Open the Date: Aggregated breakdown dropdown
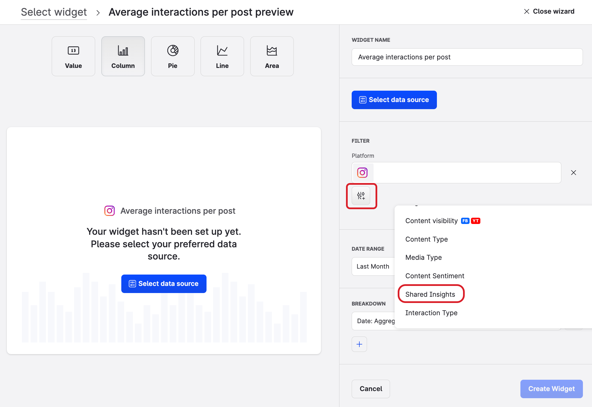592x407 pixels. (x=375, y=321)
